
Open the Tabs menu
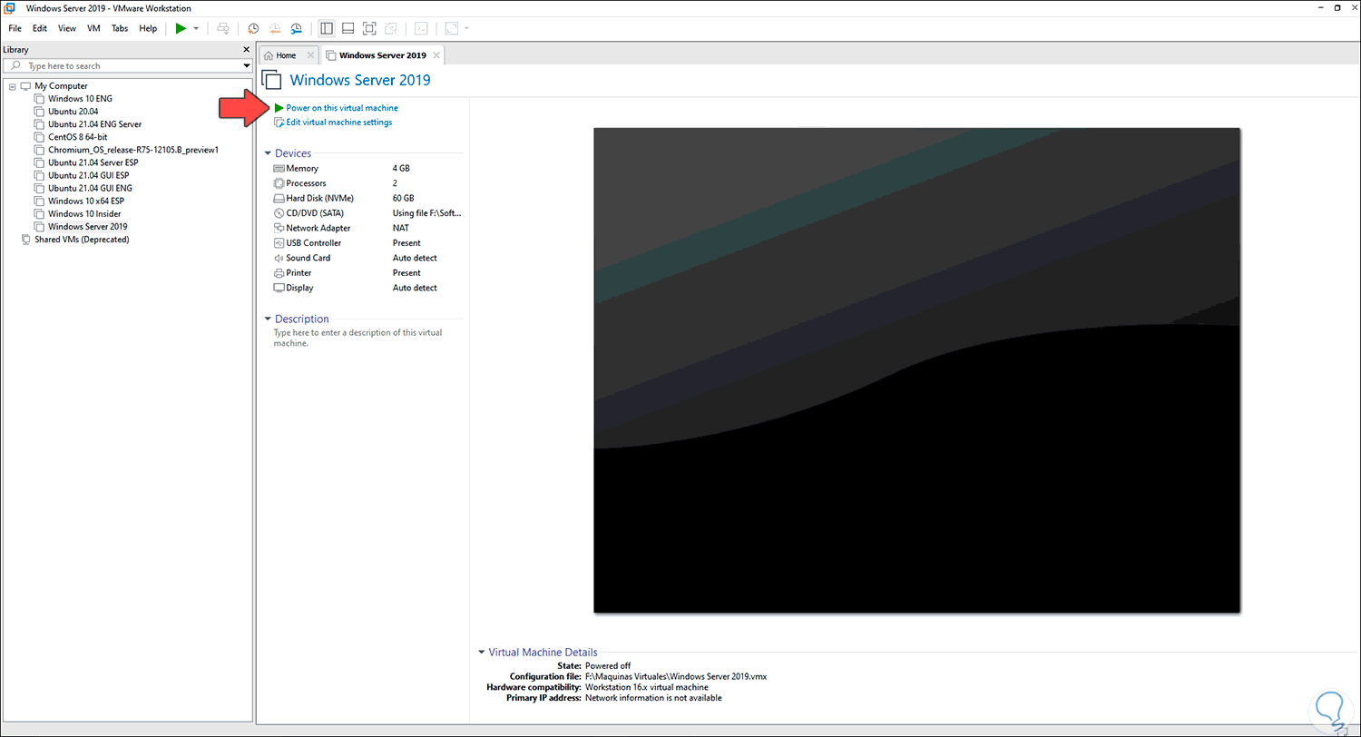click(120, 28)
